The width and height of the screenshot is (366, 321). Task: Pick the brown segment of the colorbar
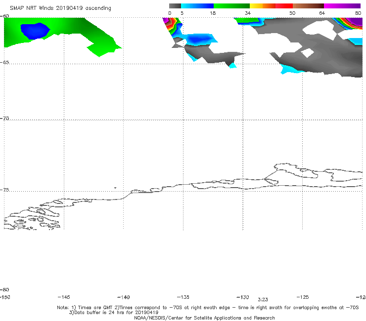coord(308,6)
